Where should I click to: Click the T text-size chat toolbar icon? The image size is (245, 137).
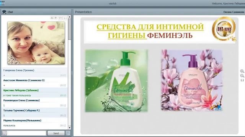[x=60, y=18]
